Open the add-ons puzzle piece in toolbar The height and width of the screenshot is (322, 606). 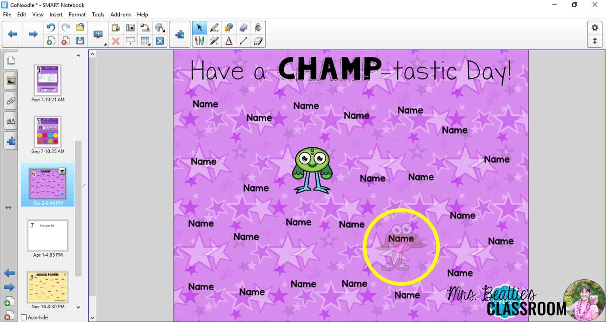click(x=180, y=34)
